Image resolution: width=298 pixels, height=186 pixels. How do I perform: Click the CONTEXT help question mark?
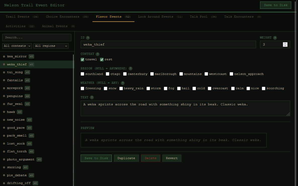pyautogui.click(x=97, y=54)
